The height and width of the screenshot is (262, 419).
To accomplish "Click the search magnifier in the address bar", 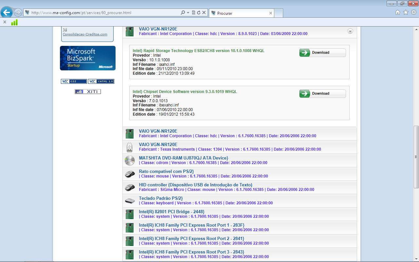I will click(x=183, y=13).
